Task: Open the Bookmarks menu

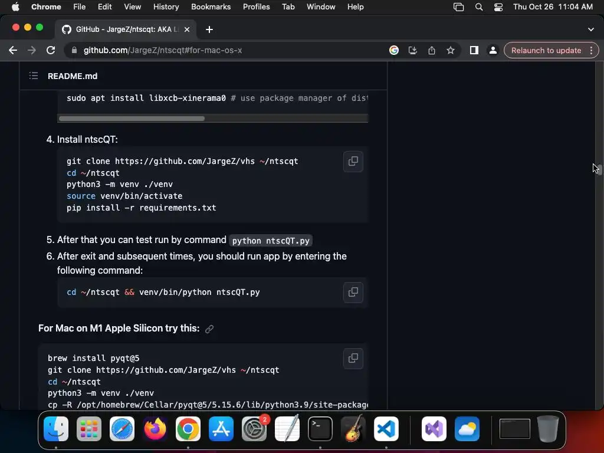Action: pos(211,6)
